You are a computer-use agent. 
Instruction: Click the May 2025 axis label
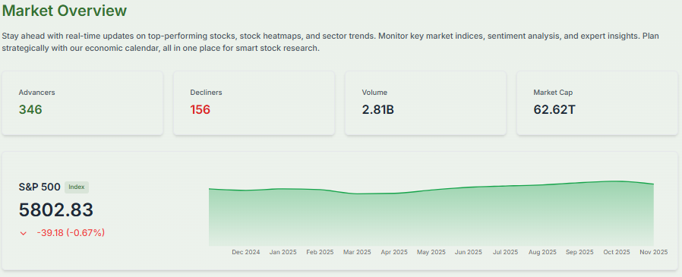coord(431,252)
